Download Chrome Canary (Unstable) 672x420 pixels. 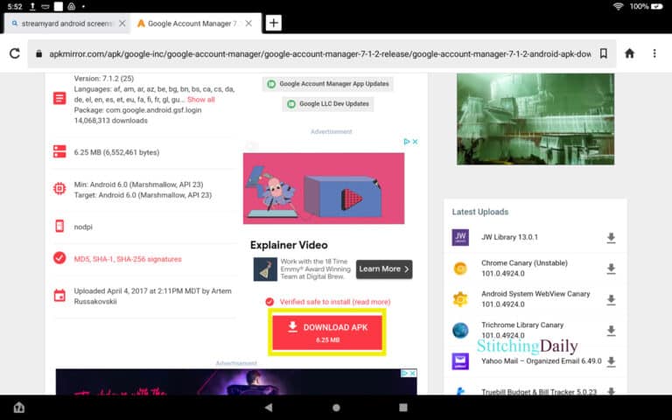click(x=611, y=269)
